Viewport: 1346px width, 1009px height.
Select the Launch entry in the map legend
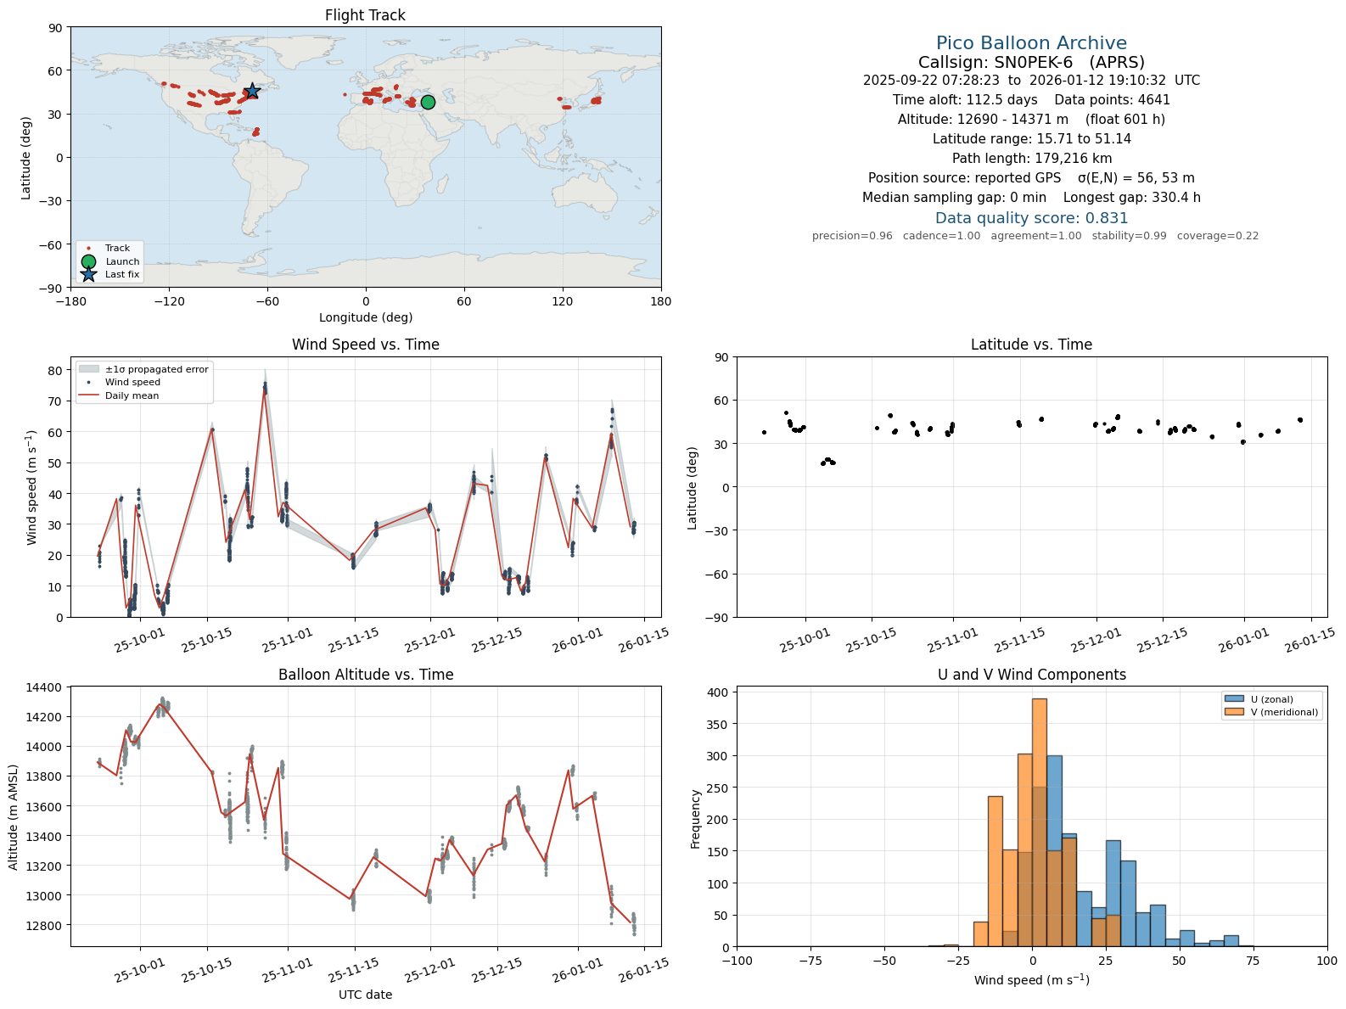(109, 261)
